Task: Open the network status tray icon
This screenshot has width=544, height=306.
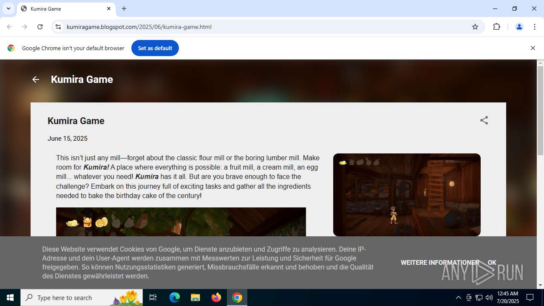Action: pos(479,297)
